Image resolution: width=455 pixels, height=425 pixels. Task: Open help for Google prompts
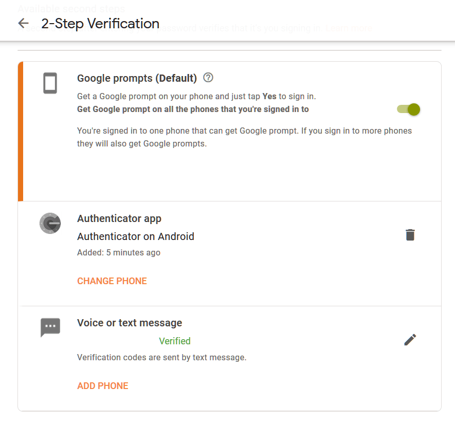click(x=208, y=78)
